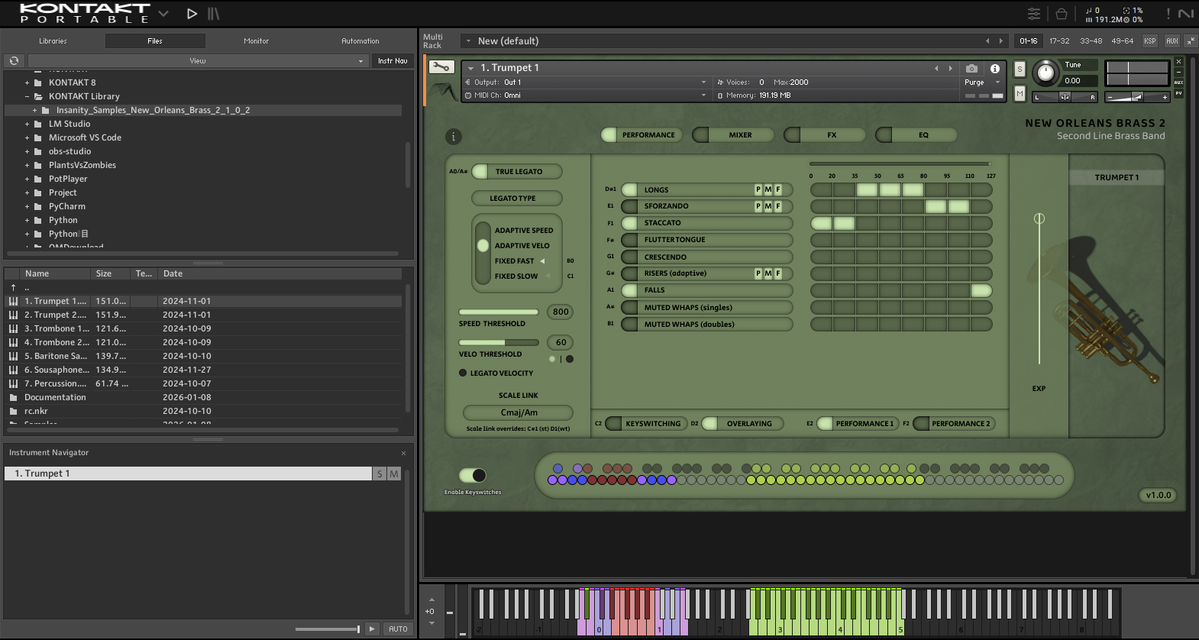Switch to the Libraries tab
1199x640 pixels.
(x=53, y=41)
